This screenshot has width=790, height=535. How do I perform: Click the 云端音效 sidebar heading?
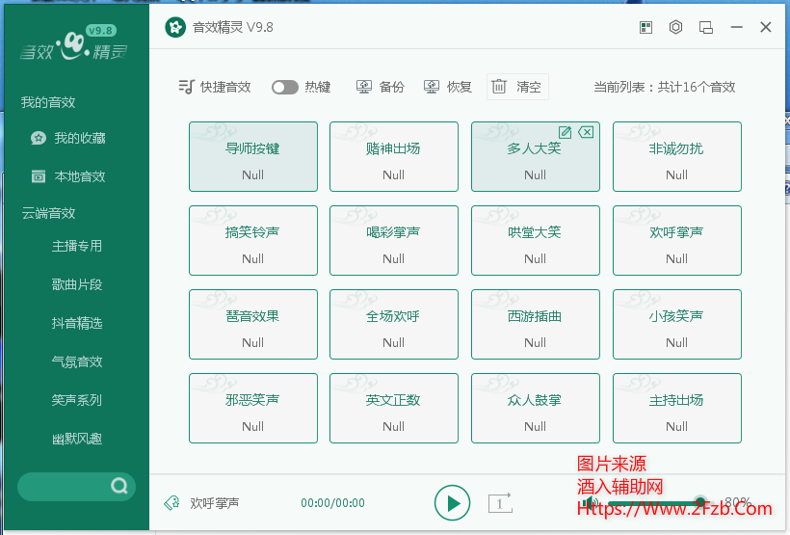[x=48, y=213]
